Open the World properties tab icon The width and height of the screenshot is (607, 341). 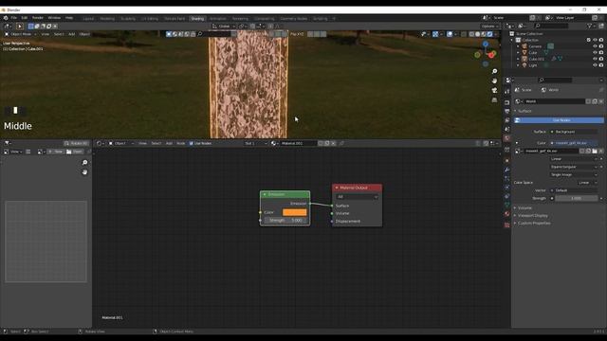click(507, 138)
